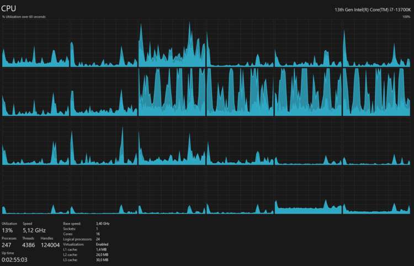Image resolution: width=414 pixels, height=266 pixels.
Task: Click the Handles label
Action: pos(47,238)
